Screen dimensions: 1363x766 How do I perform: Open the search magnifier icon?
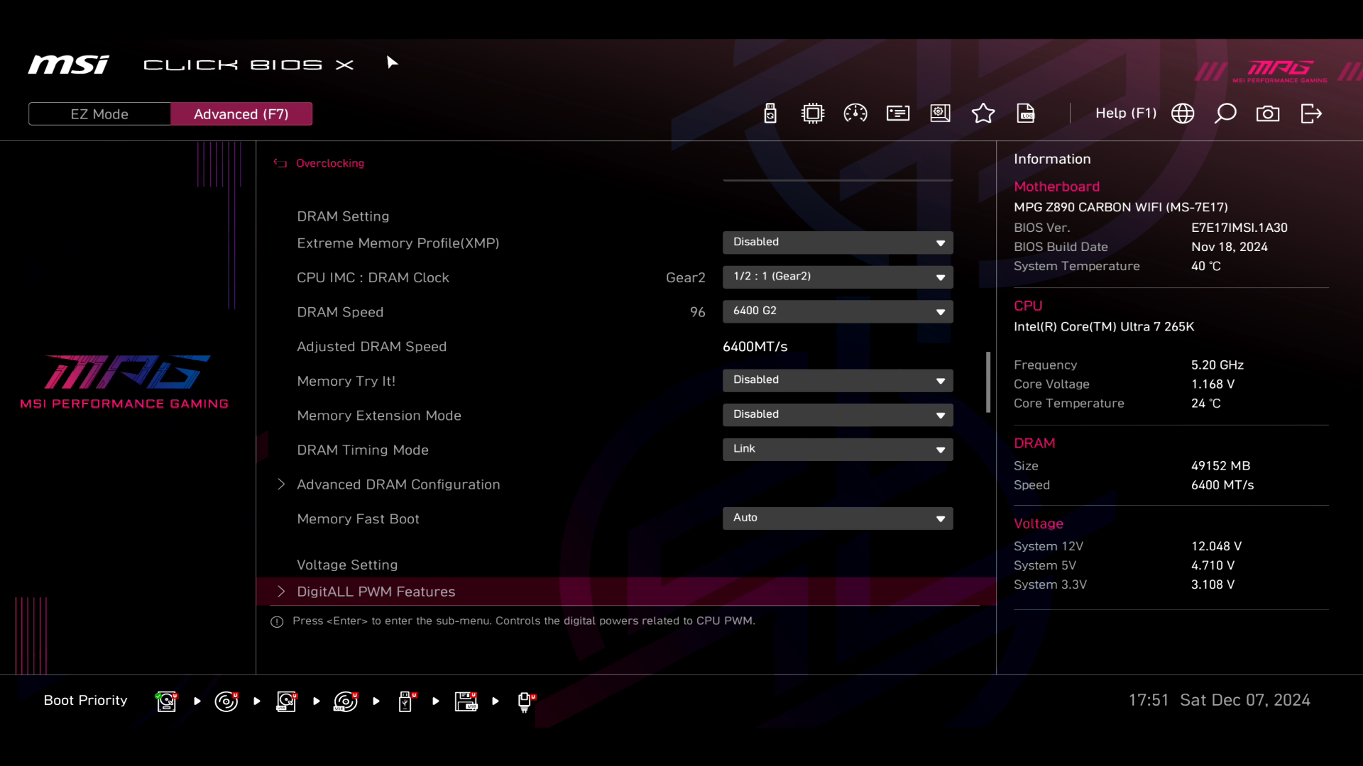coord(1225,113)
